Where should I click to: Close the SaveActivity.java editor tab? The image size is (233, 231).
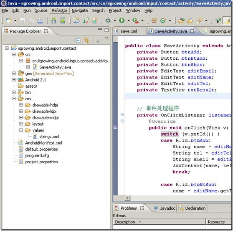(x=192, y=31)
